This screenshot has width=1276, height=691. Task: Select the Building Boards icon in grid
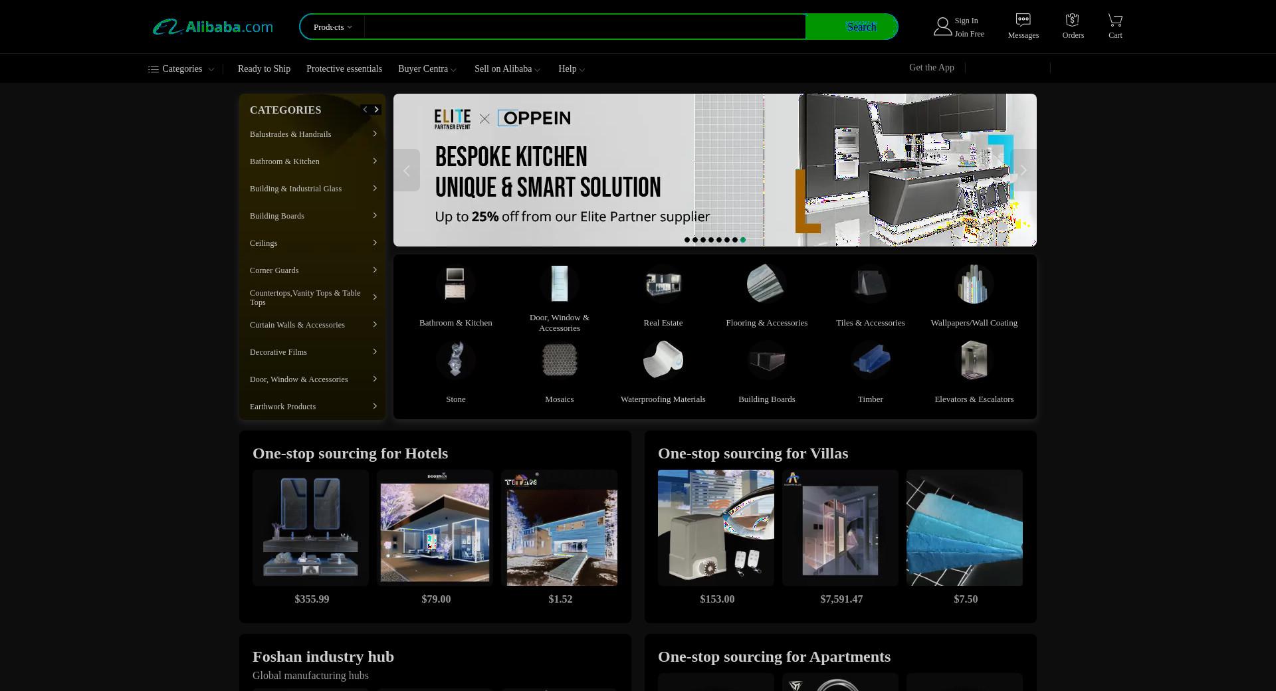coord(766,360)
